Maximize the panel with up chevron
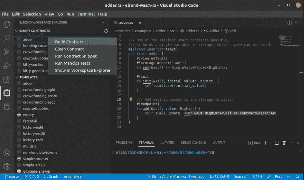Image resolution: width=304 pixels, height=180 pixels. click(x=291, y=143)
